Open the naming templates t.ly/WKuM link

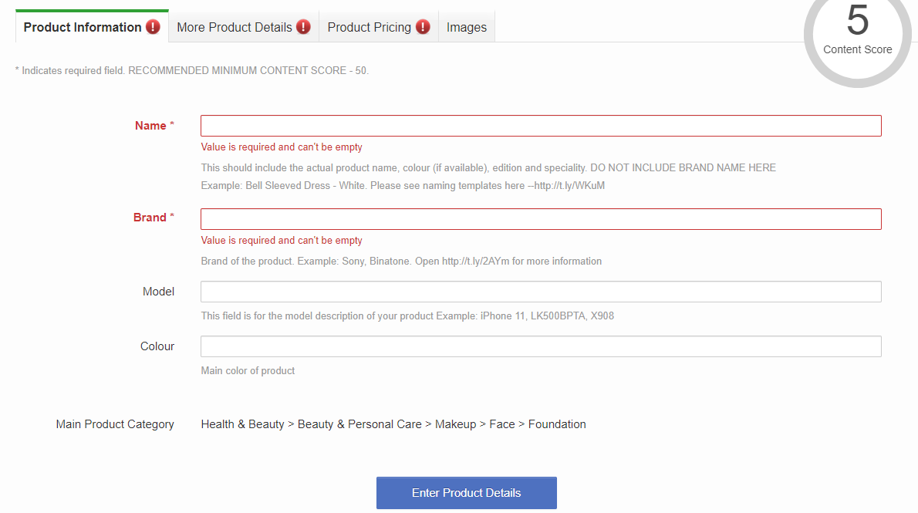pos(569,186)
